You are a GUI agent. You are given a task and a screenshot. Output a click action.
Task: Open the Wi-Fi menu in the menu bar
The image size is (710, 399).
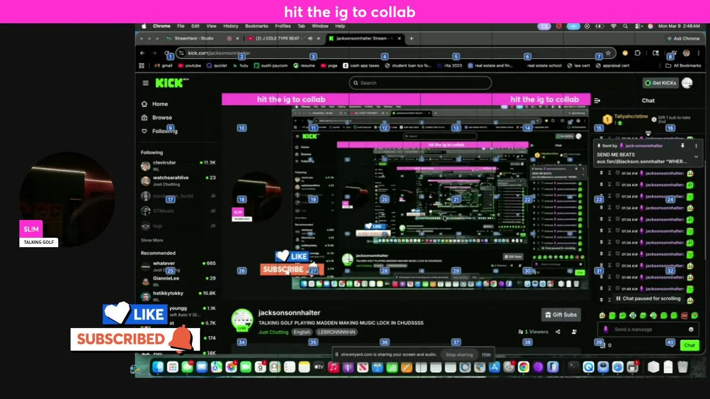pos(613,26)
